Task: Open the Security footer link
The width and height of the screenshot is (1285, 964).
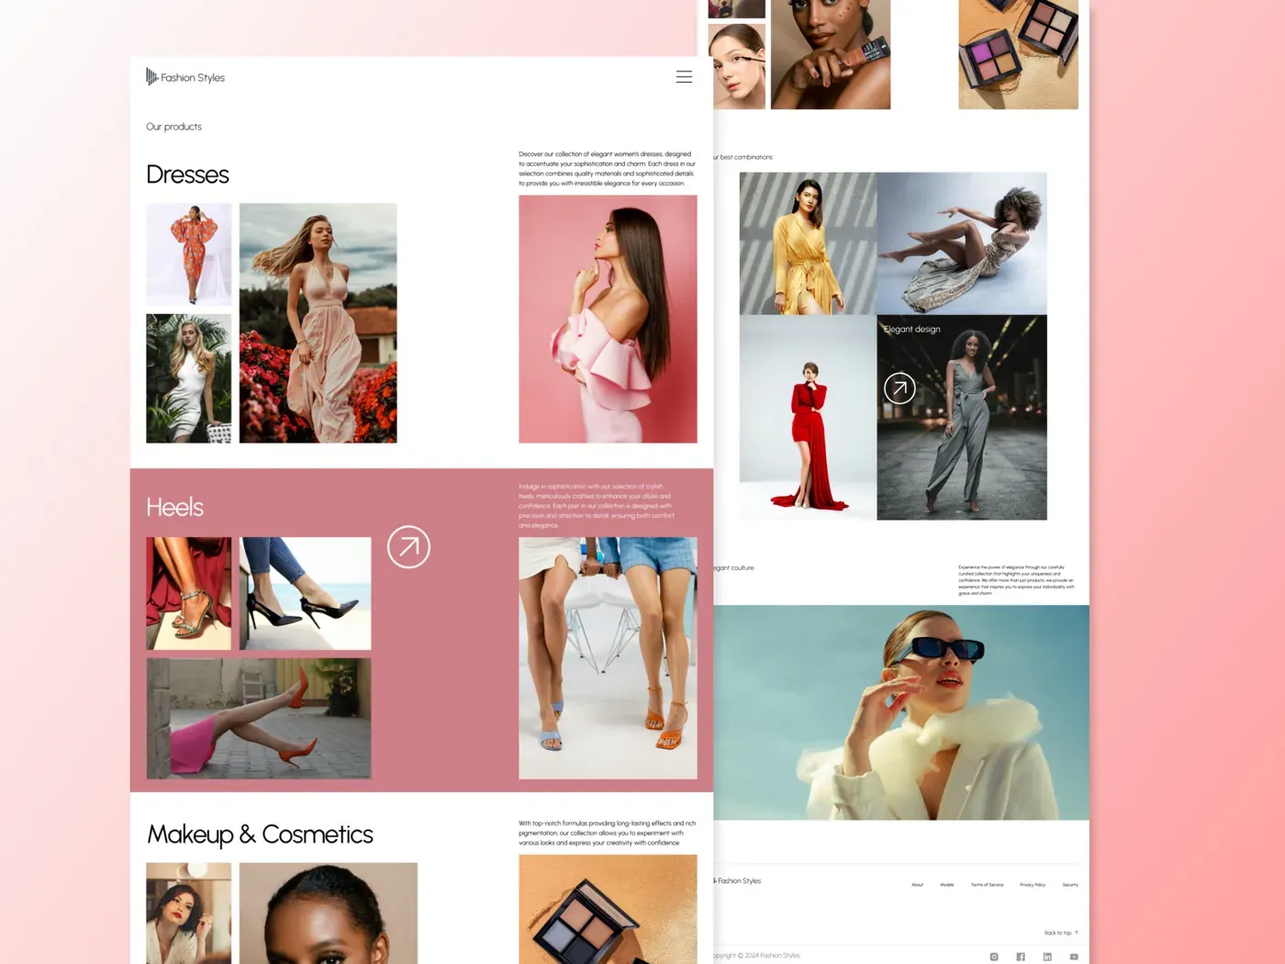Action: pyautogui.click(x=1070, y=885)
